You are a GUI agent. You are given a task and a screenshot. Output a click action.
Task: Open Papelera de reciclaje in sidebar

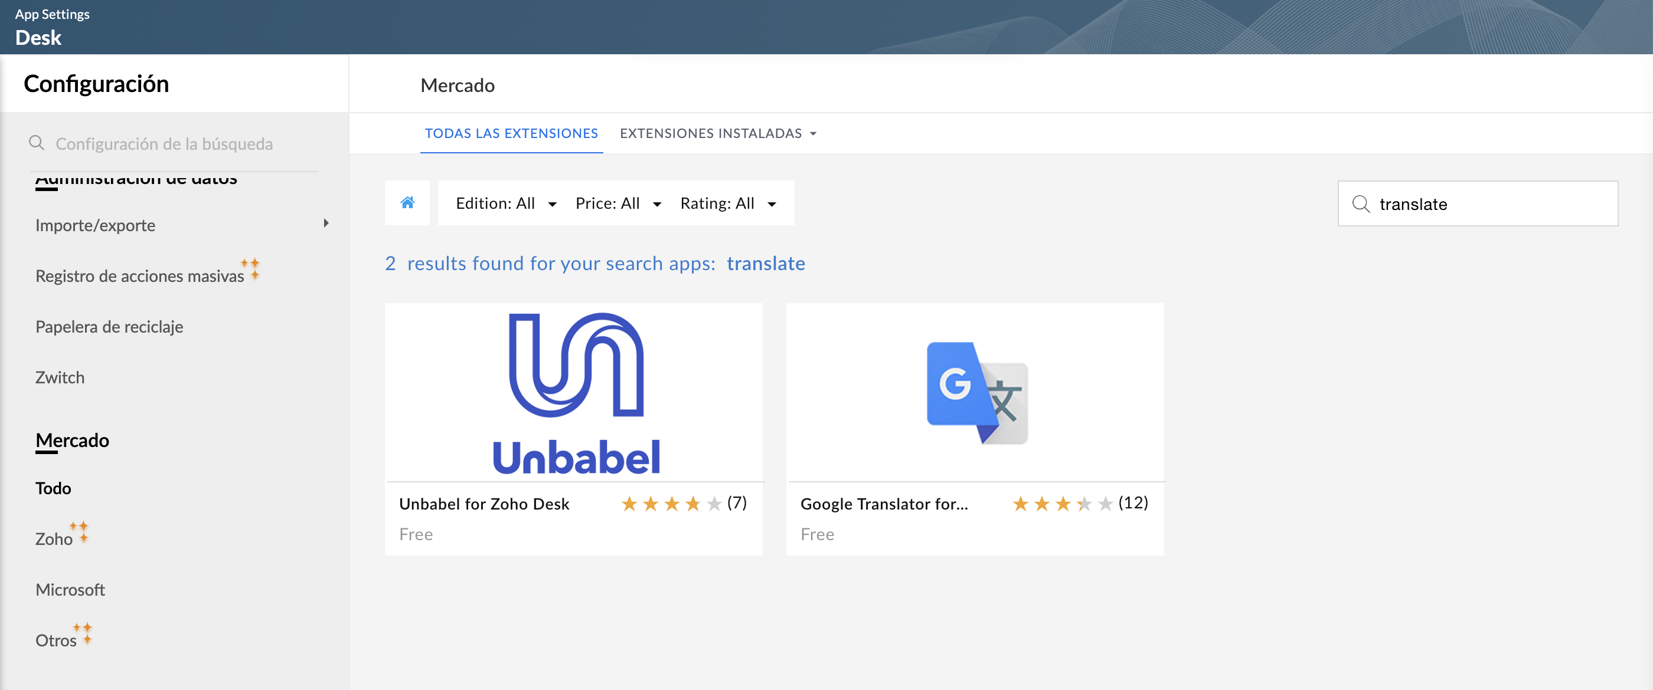109,326
